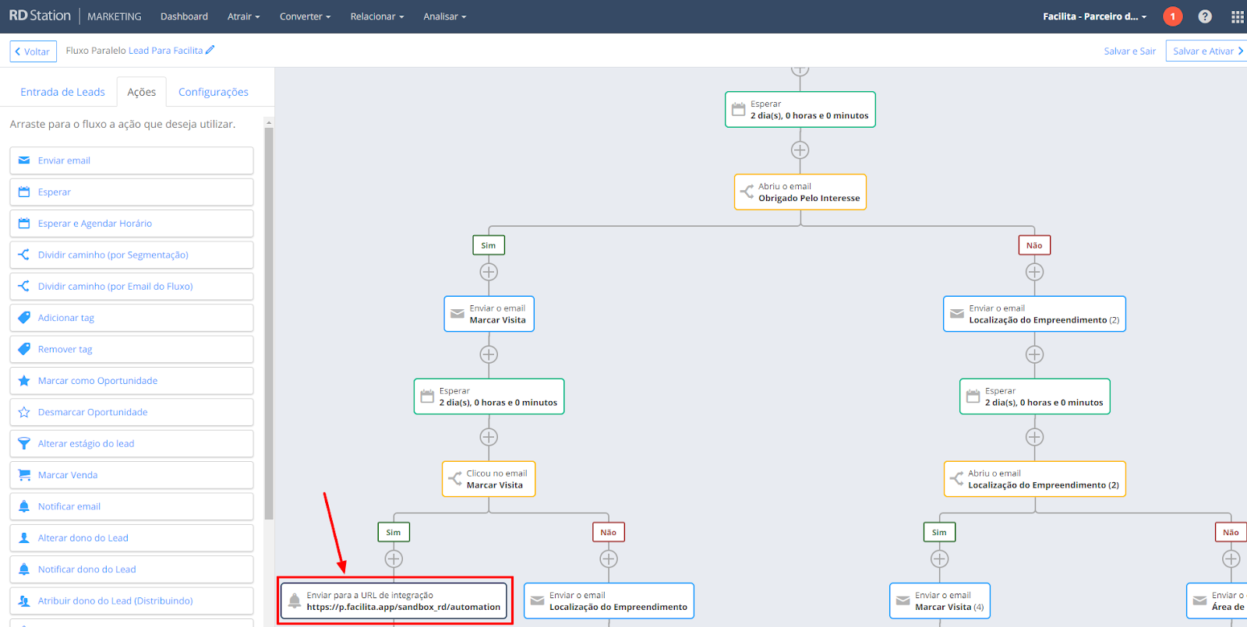This screenshot has width=1247, height=627.
Task: Open the Facilita account dropdown
Action: coord(1094,16)
